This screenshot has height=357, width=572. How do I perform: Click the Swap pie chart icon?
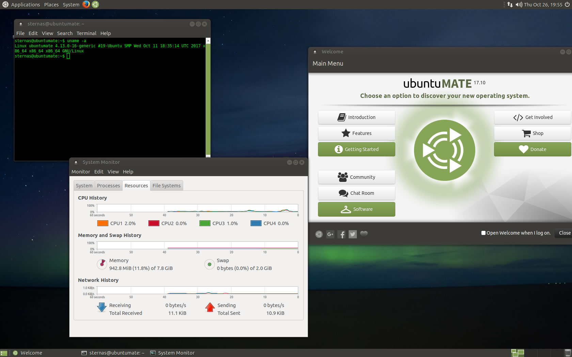point(209,264)
